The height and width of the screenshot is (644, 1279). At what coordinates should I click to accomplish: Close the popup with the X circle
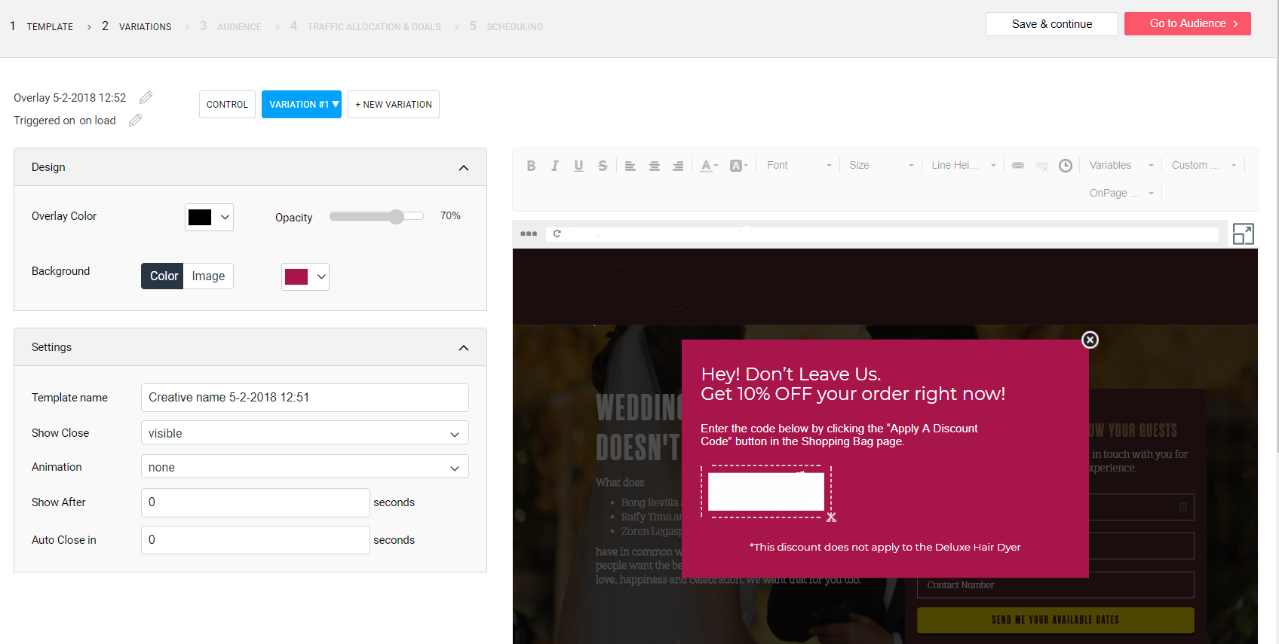(x=1090, y=340)
